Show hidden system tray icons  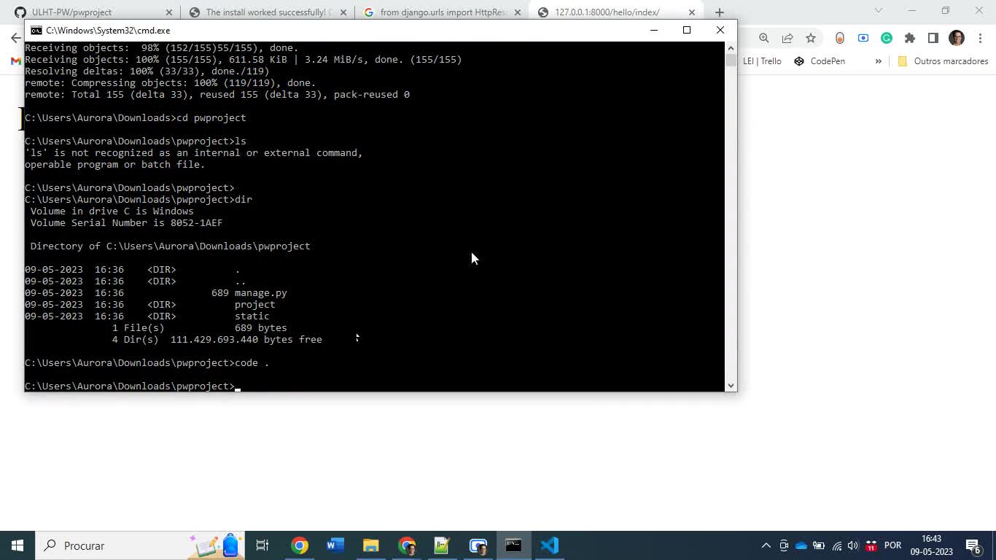pos(766,545)
